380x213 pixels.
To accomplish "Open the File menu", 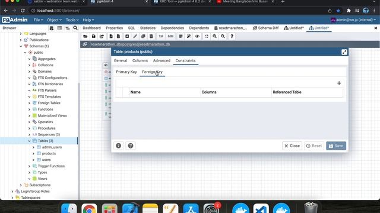I will point(38,20).
